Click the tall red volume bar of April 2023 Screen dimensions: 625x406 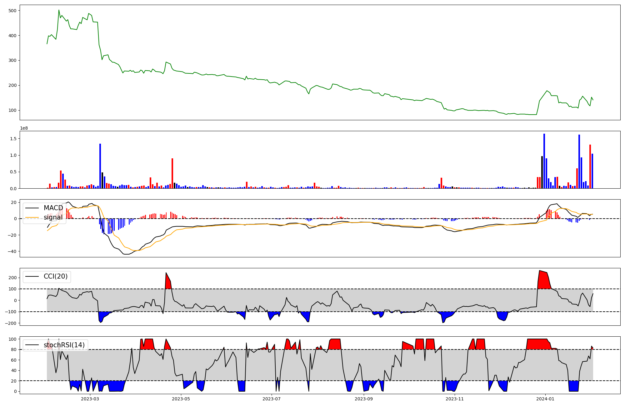172,173
